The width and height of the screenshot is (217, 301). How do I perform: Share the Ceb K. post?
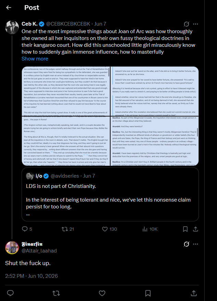pos(195,229)
